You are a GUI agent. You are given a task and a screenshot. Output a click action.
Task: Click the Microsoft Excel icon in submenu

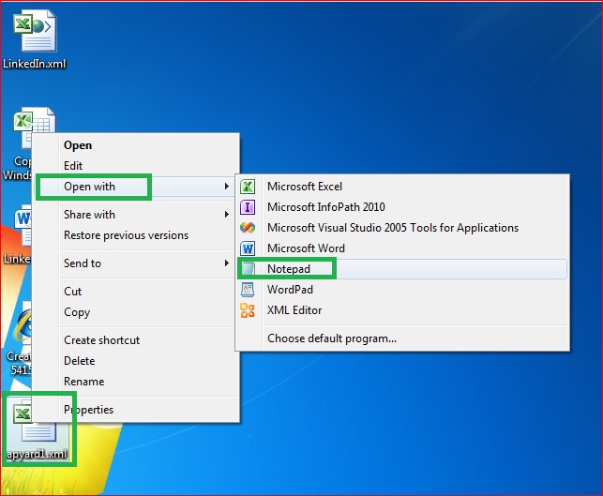click(x=248, y=187)
